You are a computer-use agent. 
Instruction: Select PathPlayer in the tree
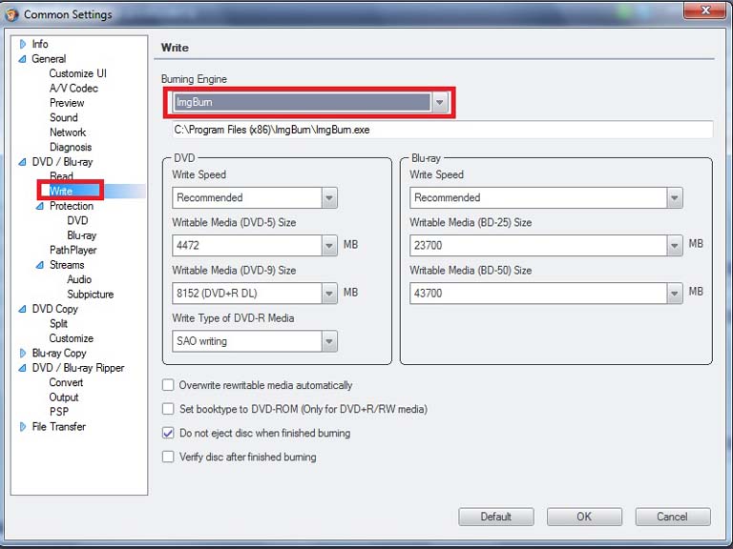[x=73, y=251]
